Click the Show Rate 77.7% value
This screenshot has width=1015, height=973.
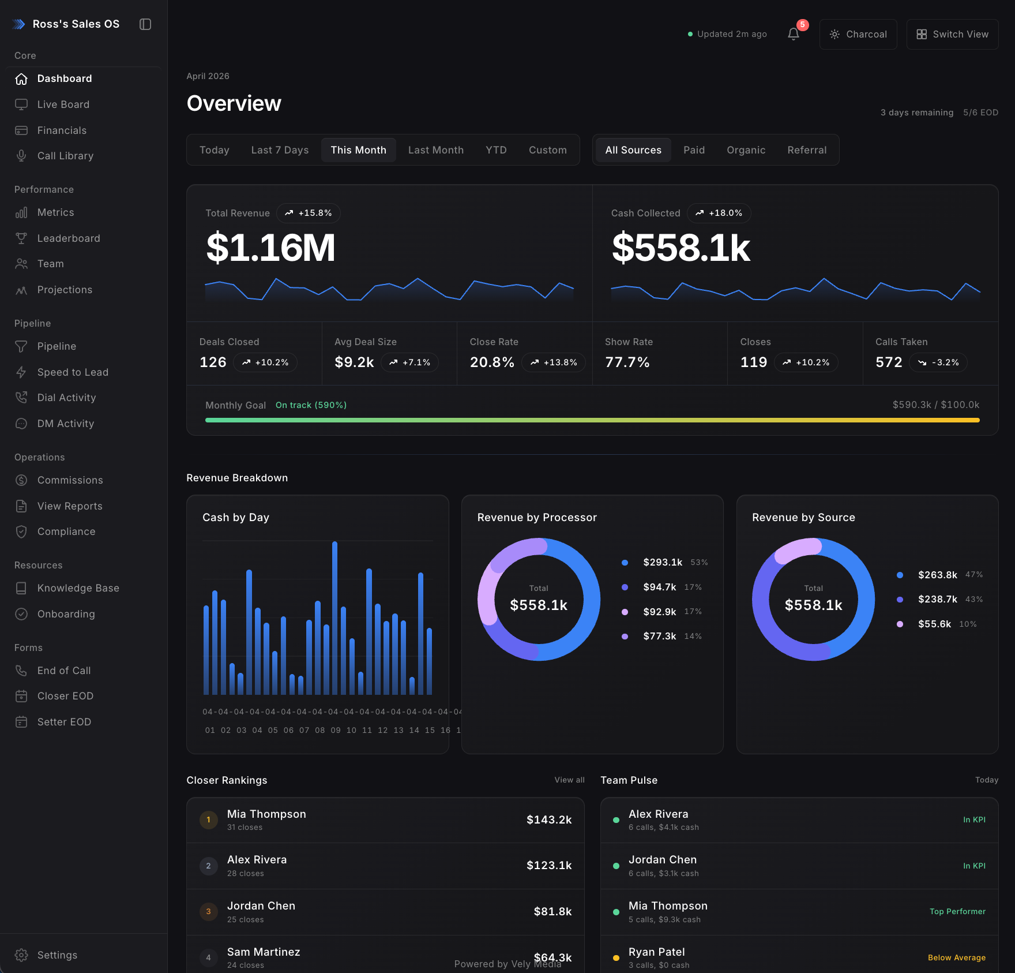[627, 362]
